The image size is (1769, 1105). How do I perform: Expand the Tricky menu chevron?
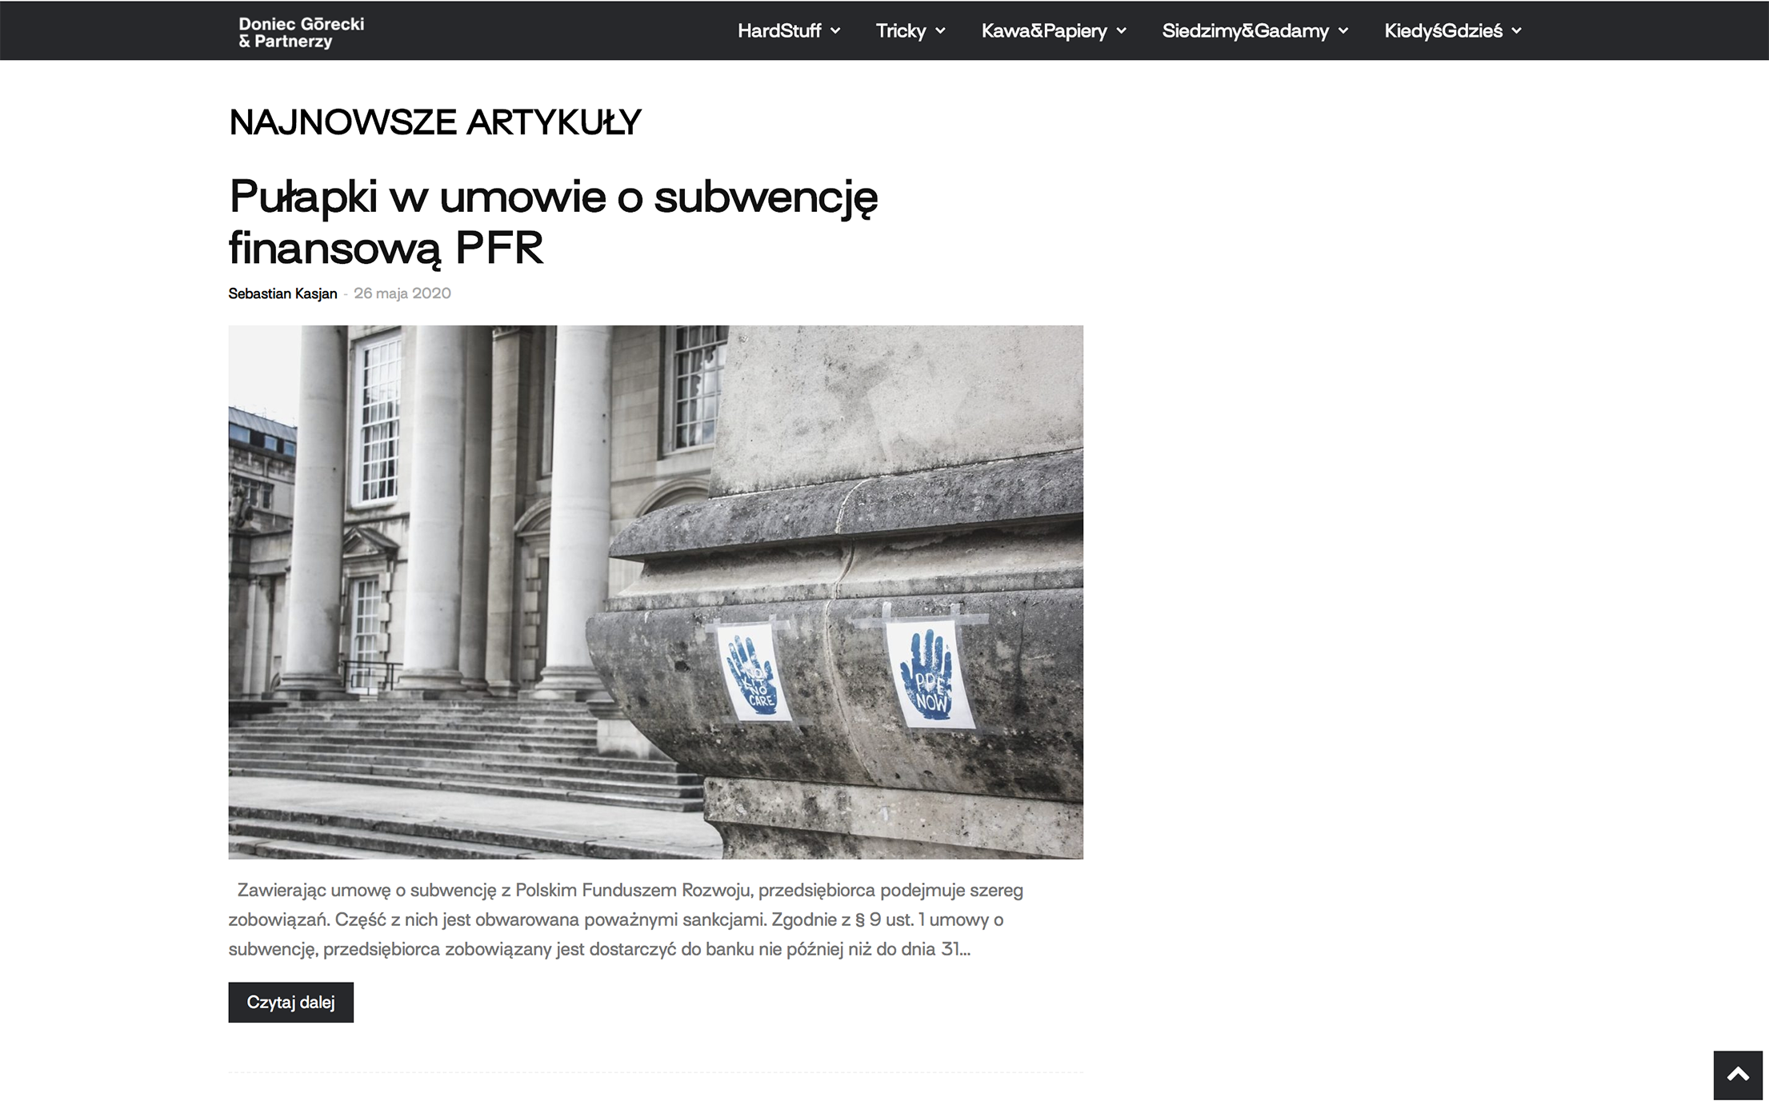click(x=940, y=31)
